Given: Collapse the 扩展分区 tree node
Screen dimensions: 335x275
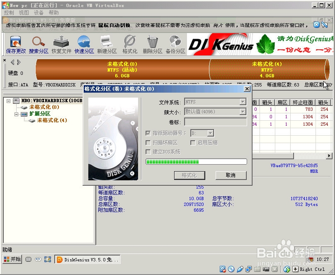Looking at the screenshot, I should [16, 114].
